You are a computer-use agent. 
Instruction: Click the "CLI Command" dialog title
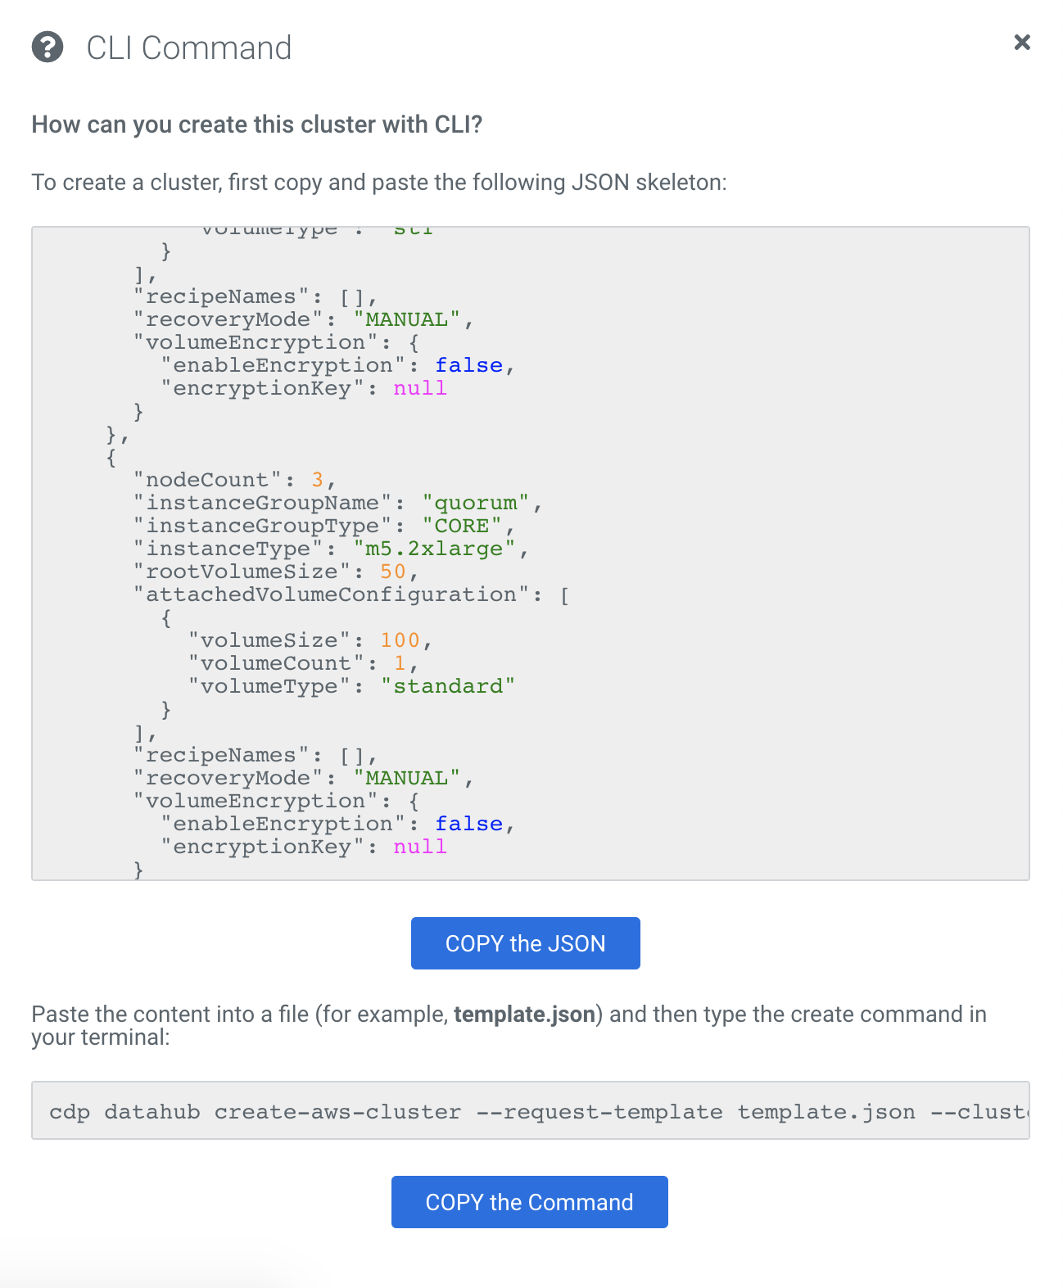189,48
